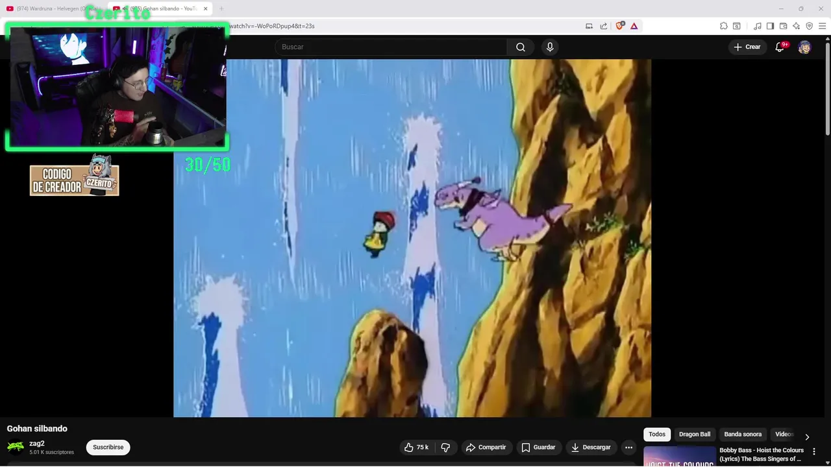Open Bobby Bass Hoist the Colours thumbnail
Viewport: 831px width, 467px height.
(679, 457)
